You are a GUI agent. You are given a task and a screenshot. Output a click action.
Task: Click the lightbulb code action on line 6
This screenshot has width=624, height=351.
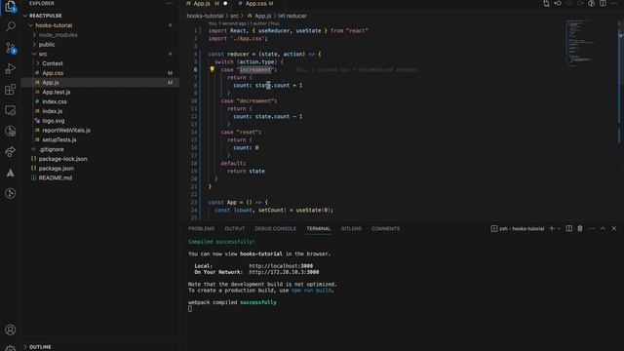[212, 69]
